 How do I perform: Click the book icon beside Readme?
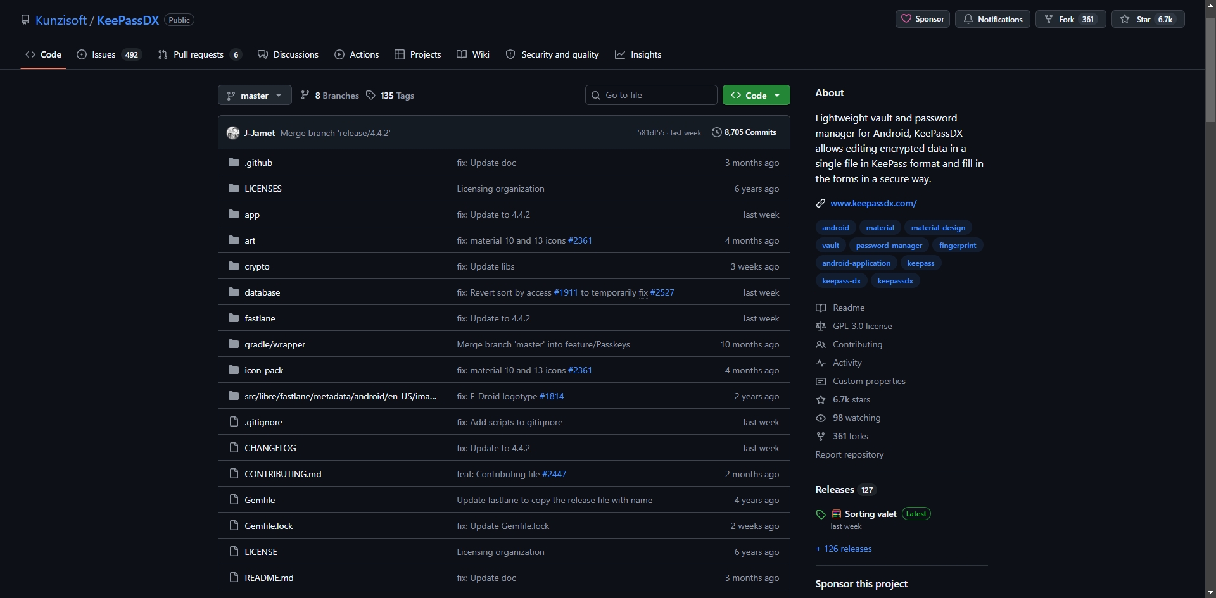821,308
